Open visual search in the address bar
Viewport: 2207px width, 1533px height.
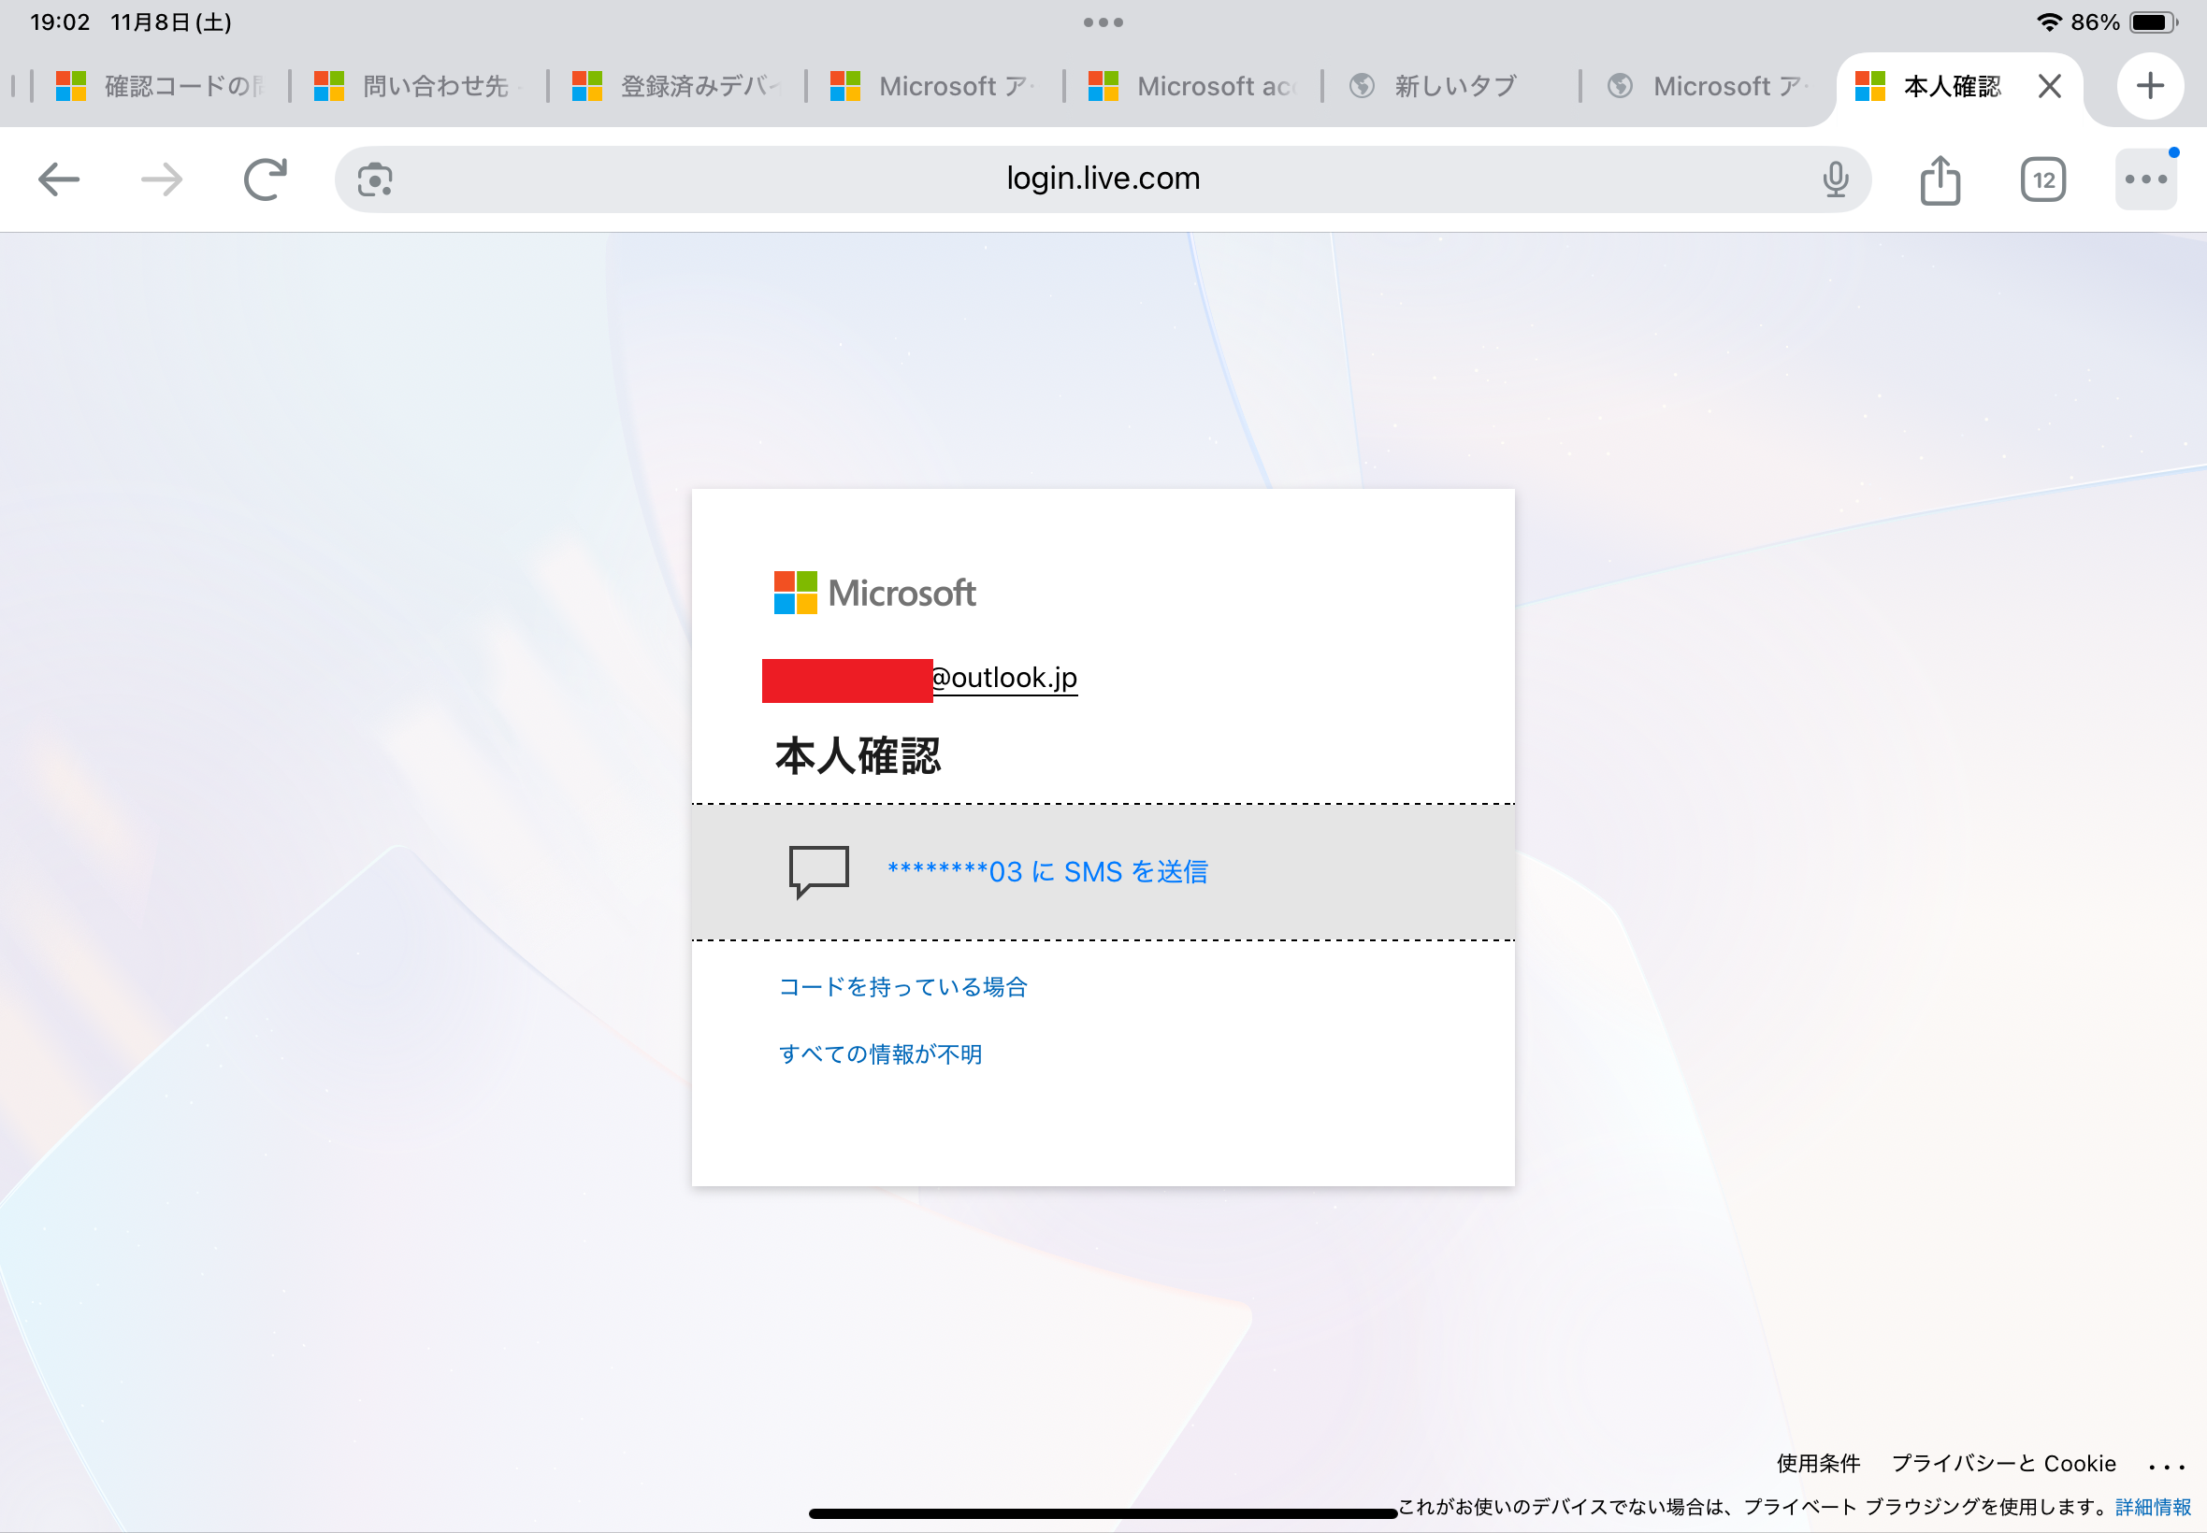371,179
